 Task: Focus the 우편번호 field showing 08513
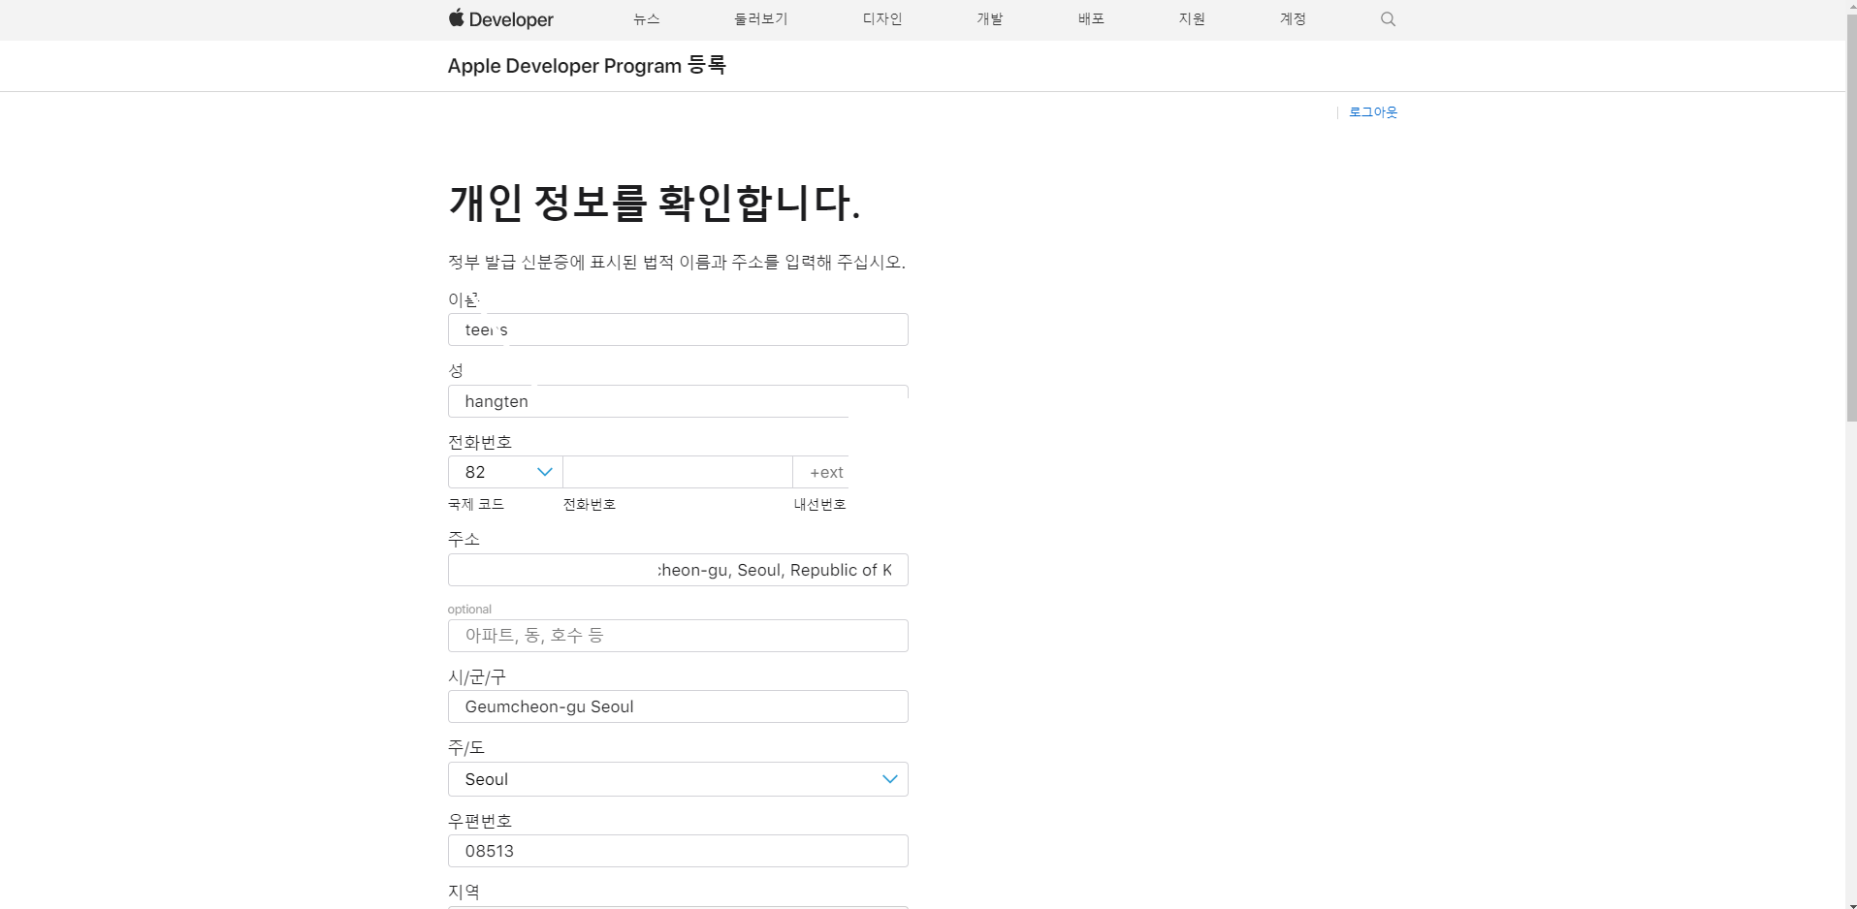click(x=678, y=851)
